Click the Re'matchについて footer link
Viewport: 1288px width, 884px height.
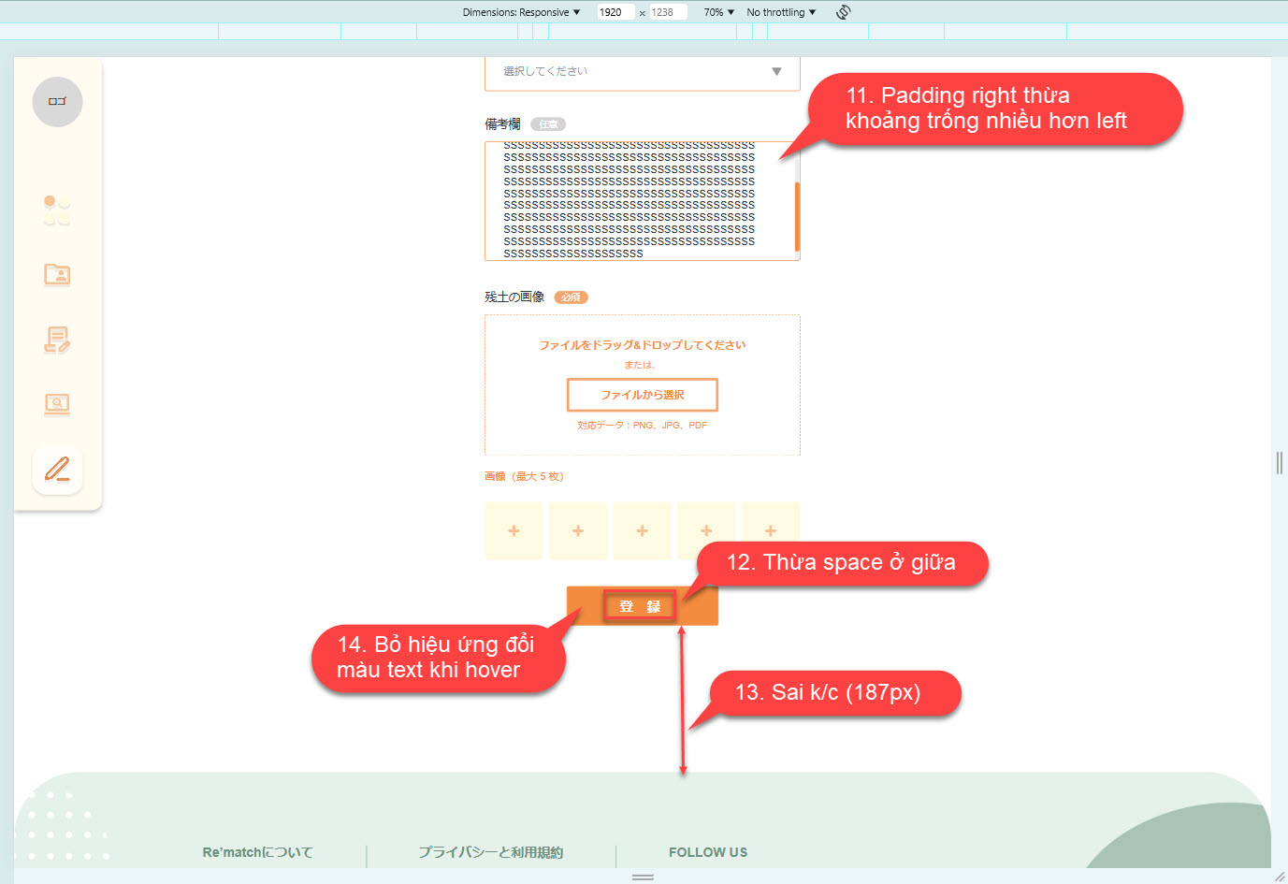(257, 852)
